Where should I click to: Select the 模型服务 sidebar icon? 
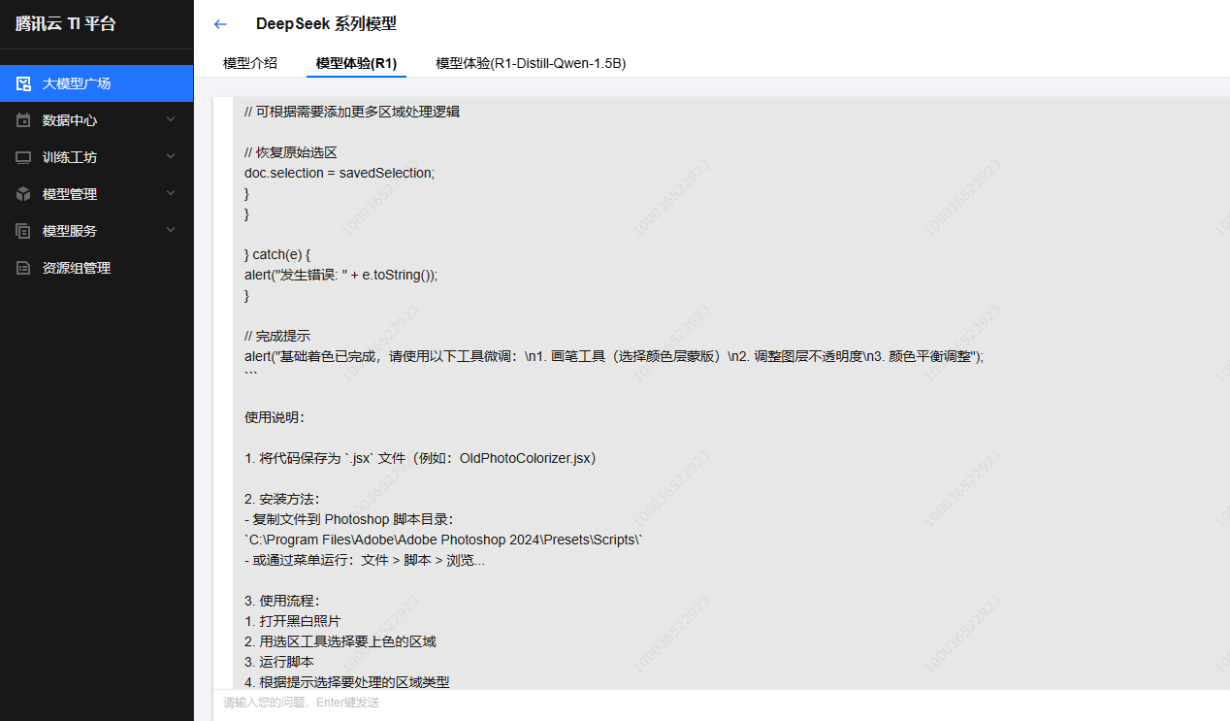pyautogui.click(x=23, y=231)
